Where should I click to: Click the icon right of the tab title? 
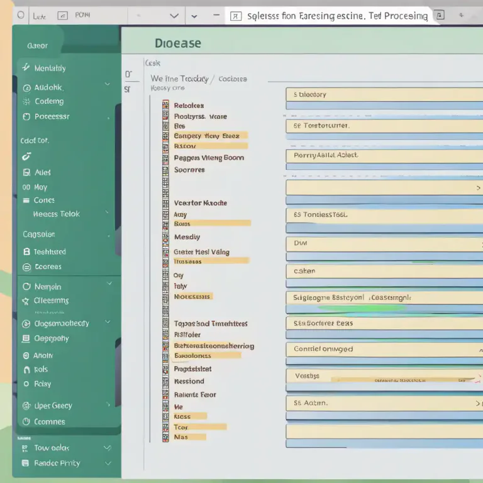click(440, 15)
